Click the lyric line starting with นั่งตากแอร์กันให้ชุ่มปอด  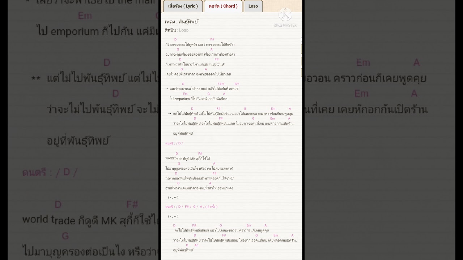pos(200,178)
